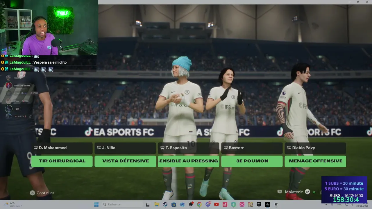Open the Windows Start menu

pyautogui.click(x=96, y=204)
